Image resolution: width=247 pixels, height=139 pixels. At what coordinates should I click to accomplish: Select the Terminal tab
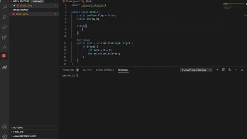click(123, 70)
